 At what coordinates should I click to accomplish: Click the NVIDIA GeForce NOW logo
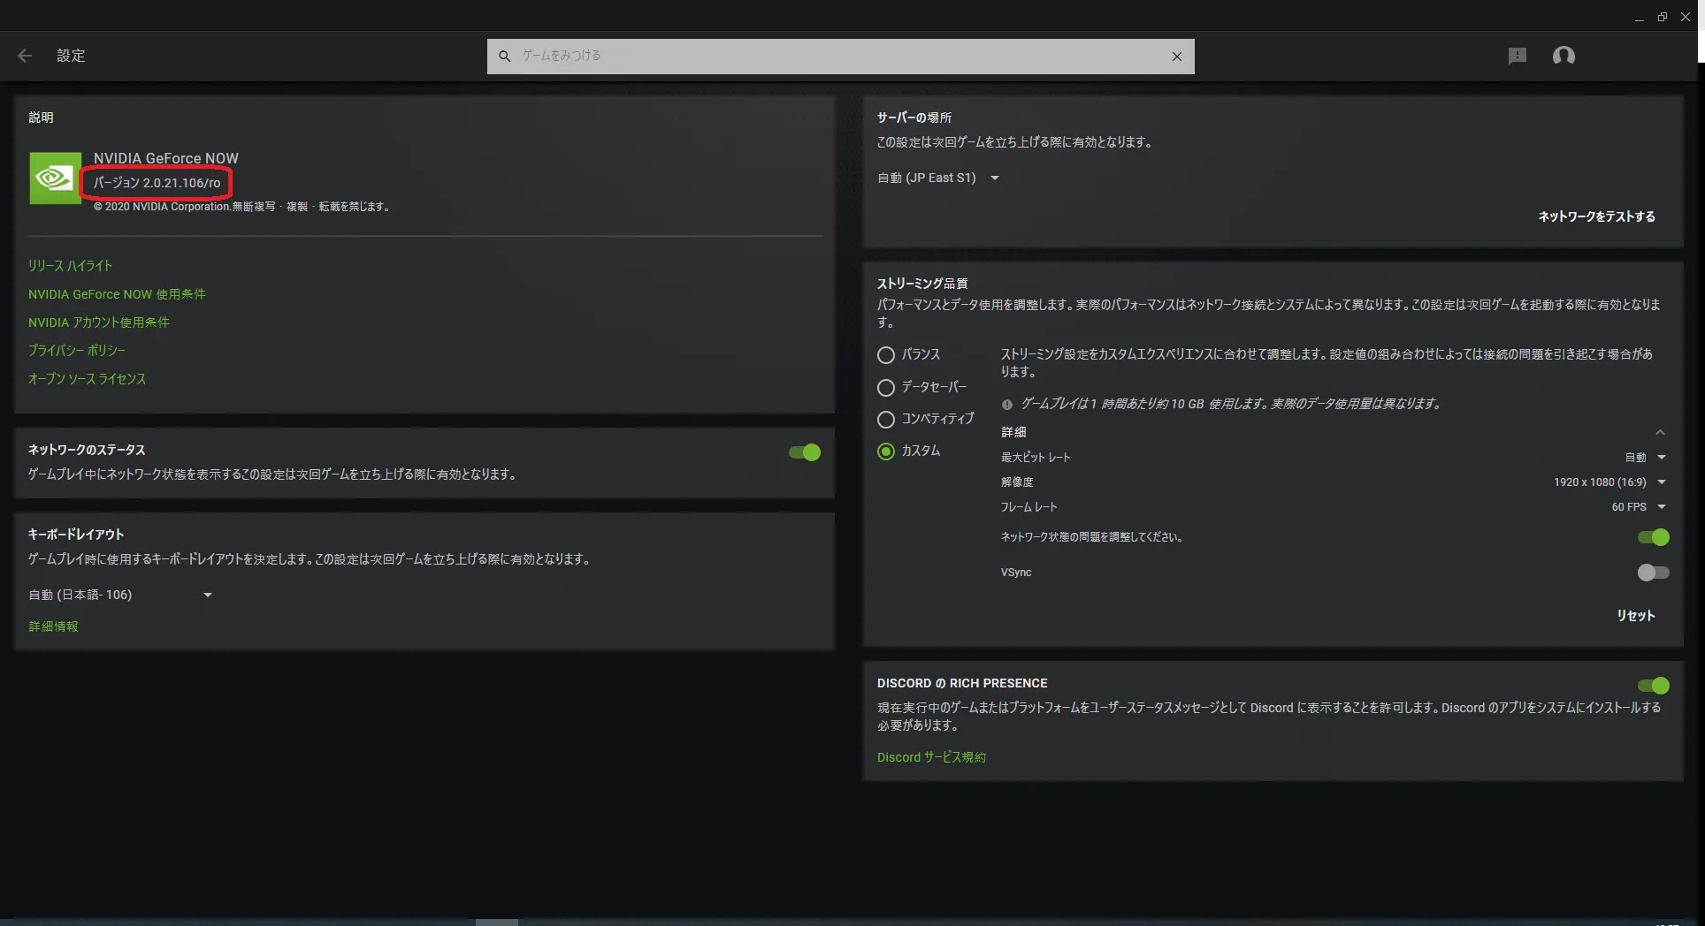[x=55, y=178]
